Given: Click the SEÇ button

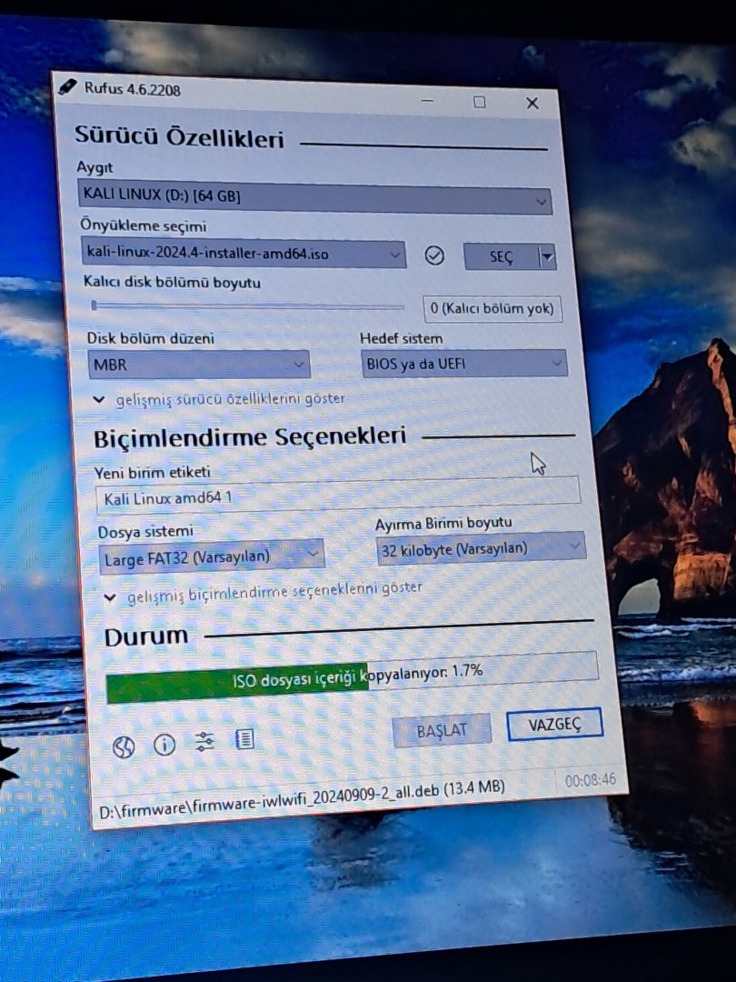Looking at the screenshot, I should click(x=502, y=256).
